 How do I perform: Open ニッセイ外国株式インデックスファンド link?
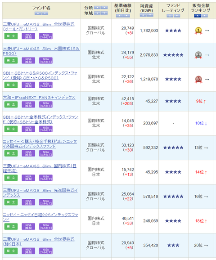click(40, 144)
